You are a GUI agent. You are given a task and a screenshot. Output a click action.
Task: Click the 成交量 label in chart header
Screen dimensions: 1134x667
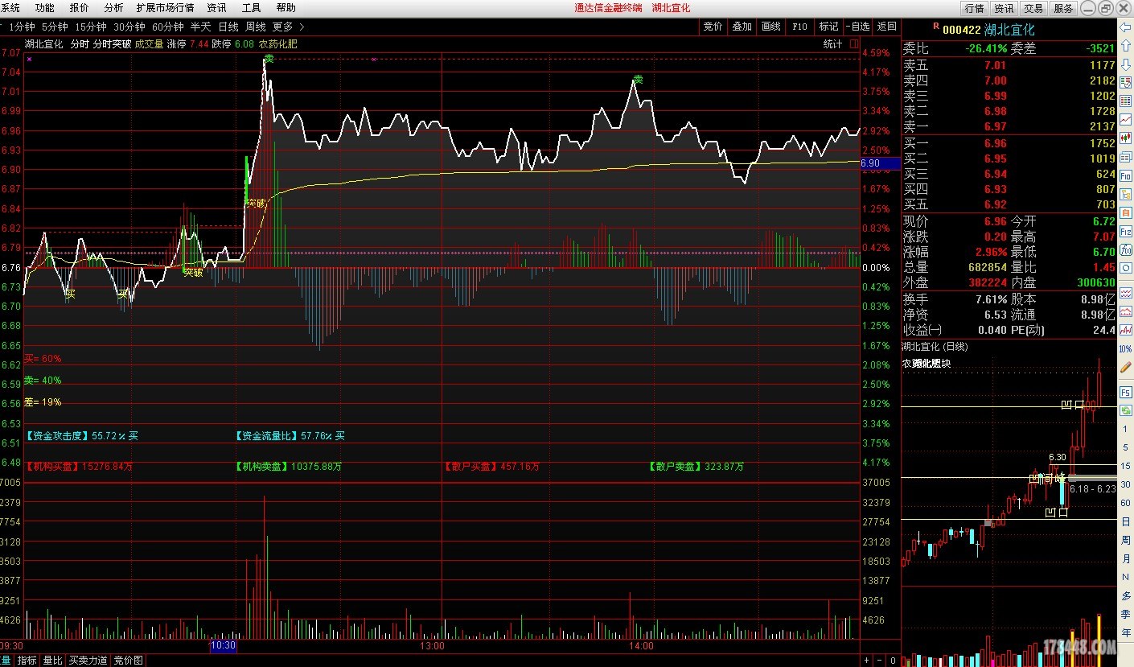149,44
